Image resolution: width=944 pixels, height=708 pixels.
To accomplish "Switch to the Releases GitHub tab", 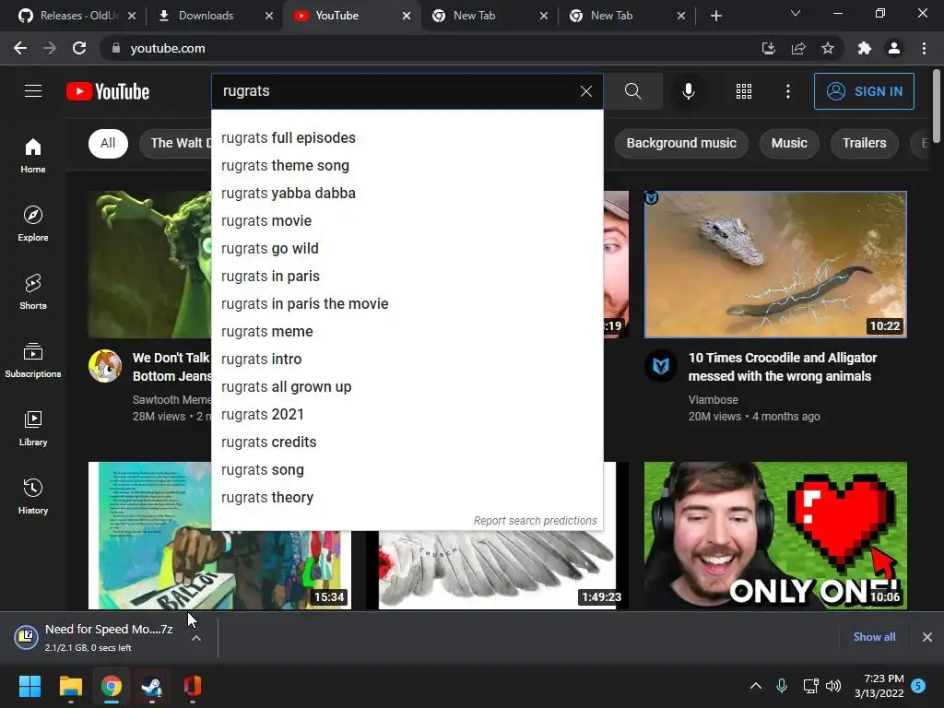I will tap(76, 16).
